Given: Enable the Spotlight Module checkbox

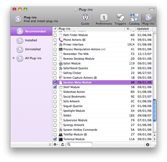Looking at the screenshot, I should pyautogui.click(x=55, y=111).
